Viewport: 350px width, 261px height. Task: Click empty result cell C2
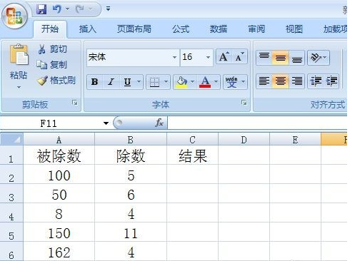(x=193, y=174)
